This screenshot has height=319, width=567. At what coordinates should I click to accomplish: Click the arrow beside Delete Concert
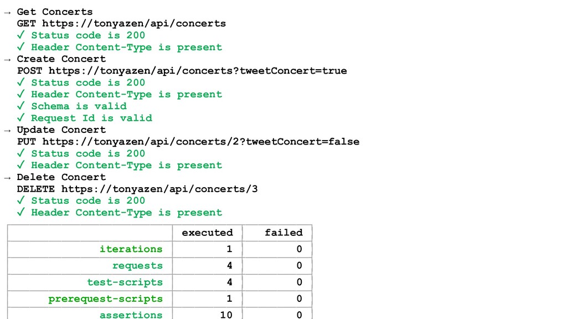pyautogui.click(x=7, y=178)
